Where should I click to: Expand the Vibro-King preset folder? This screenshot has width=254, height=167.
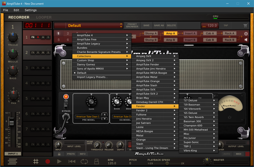pos(199,150)
